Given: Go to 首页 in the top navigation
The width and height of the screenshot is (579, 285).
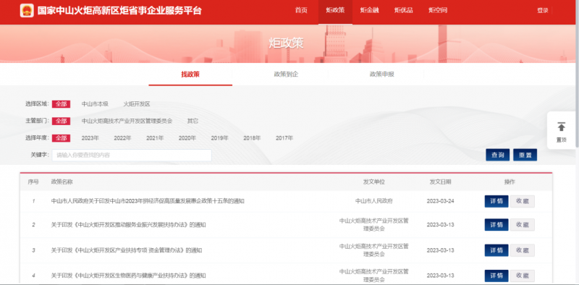Looking at the screenshot, I should 301,10.
